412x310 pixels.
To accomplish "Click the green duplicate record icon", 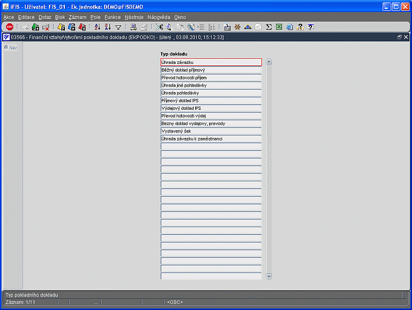I will click(x=35, y=27).
